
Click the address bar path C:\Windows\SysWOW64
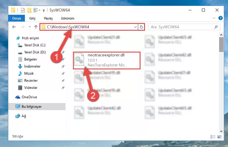(x=68, y=27)
